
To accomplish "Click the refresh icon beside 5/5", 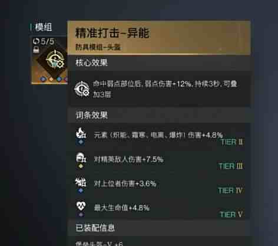I will (x=36, y=41).
